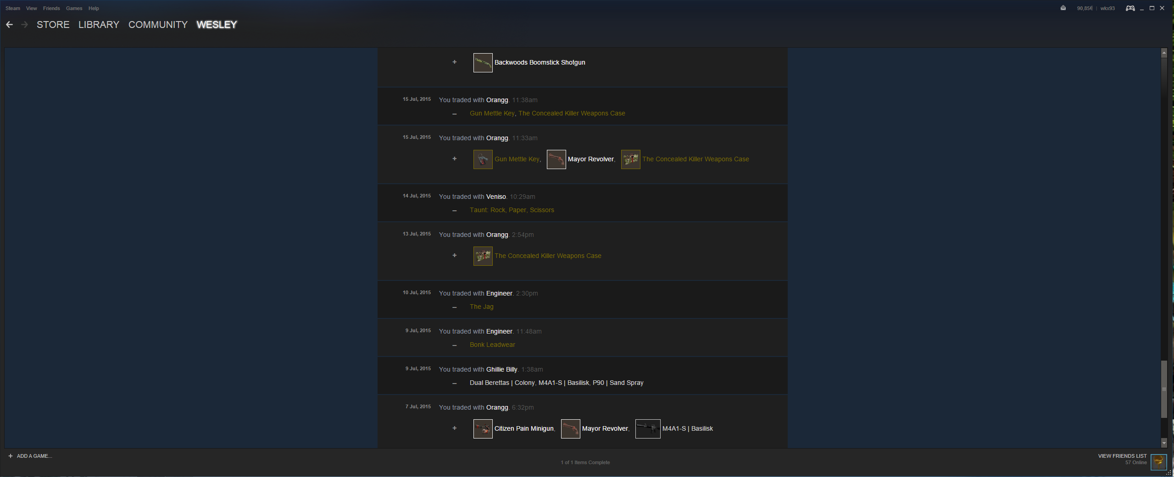Open Ghillie Billy's profile link

[501, 369]
